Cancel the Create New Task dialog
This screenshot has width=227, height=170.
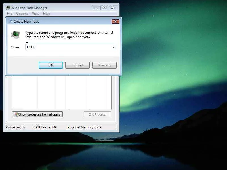[77, 65]
